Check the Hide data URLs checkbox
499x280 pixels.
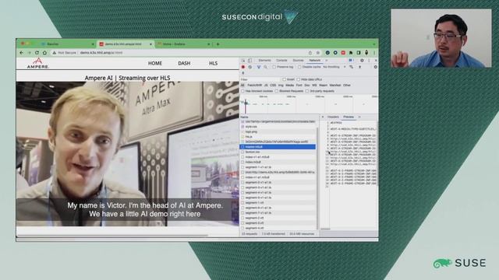[x=298, y=79]
